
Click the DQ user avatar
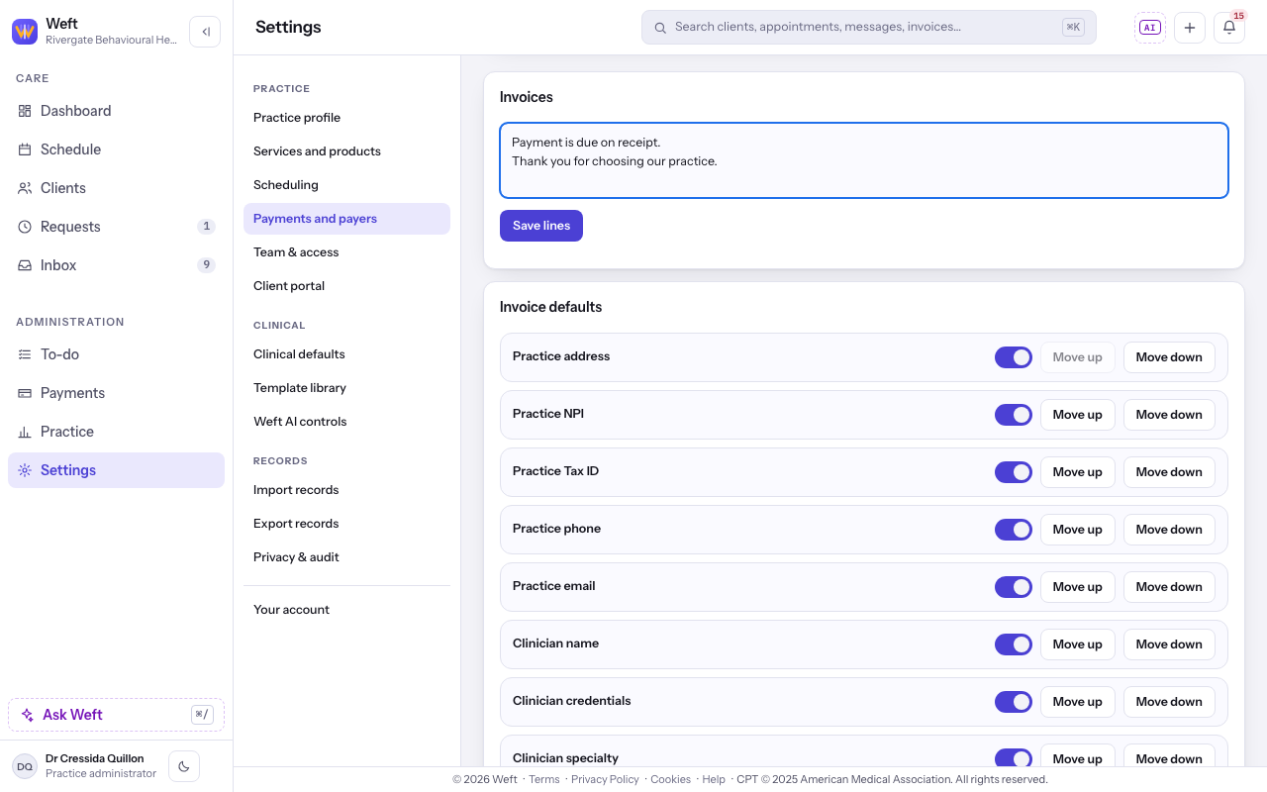pos(25,766)
